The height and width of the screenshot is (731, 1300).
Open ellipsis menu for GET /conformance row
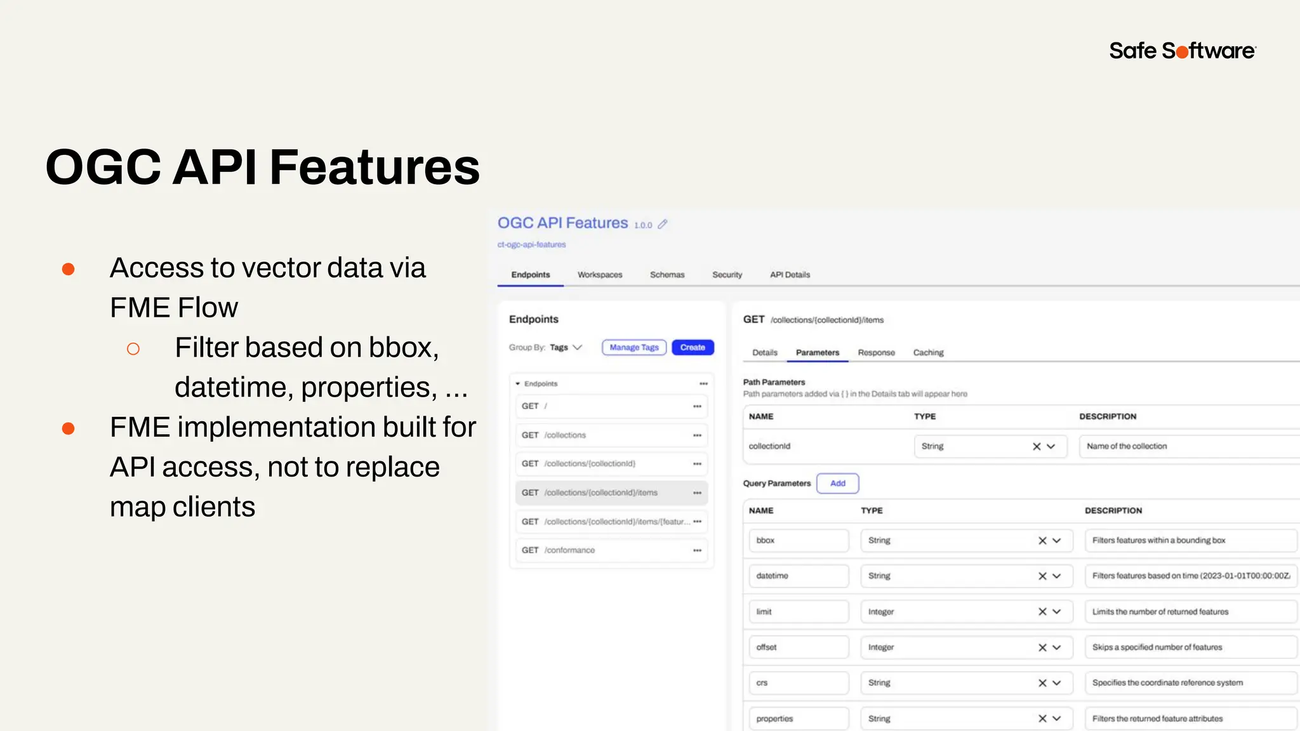click(x=697, y=551)
